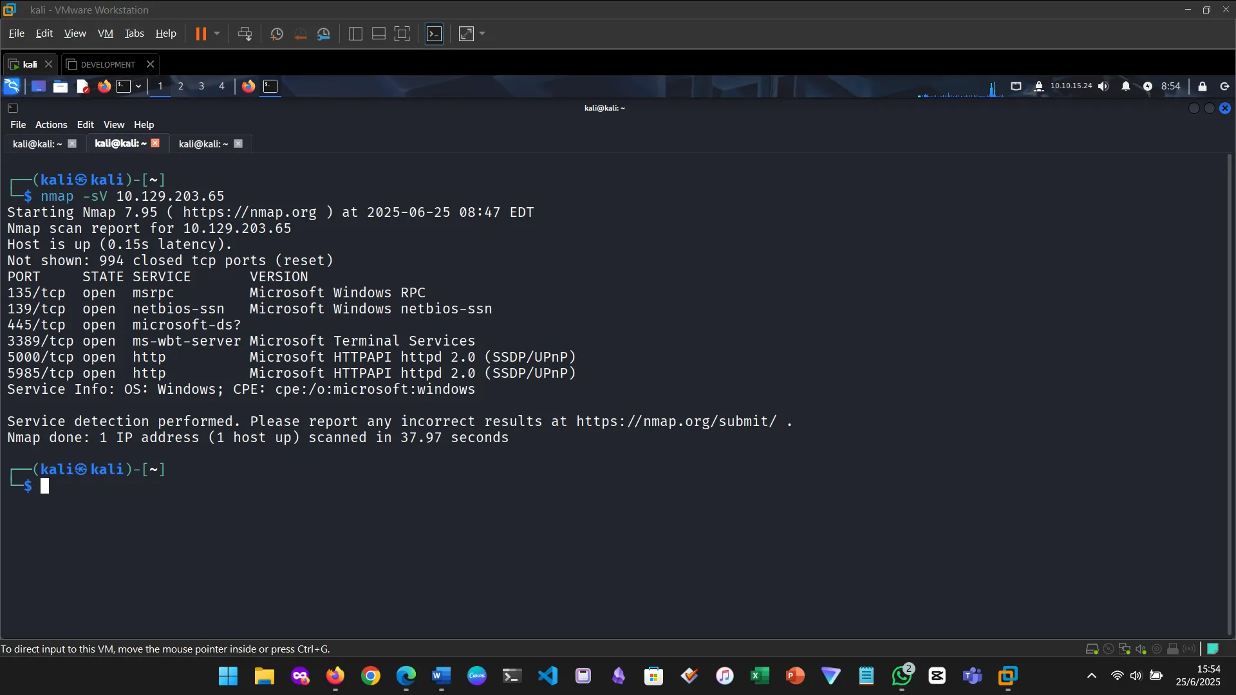This screenshot has height=695, width=1236.
Task: Switch to the DEVELOPMENT tab
Action: (108, 64)
